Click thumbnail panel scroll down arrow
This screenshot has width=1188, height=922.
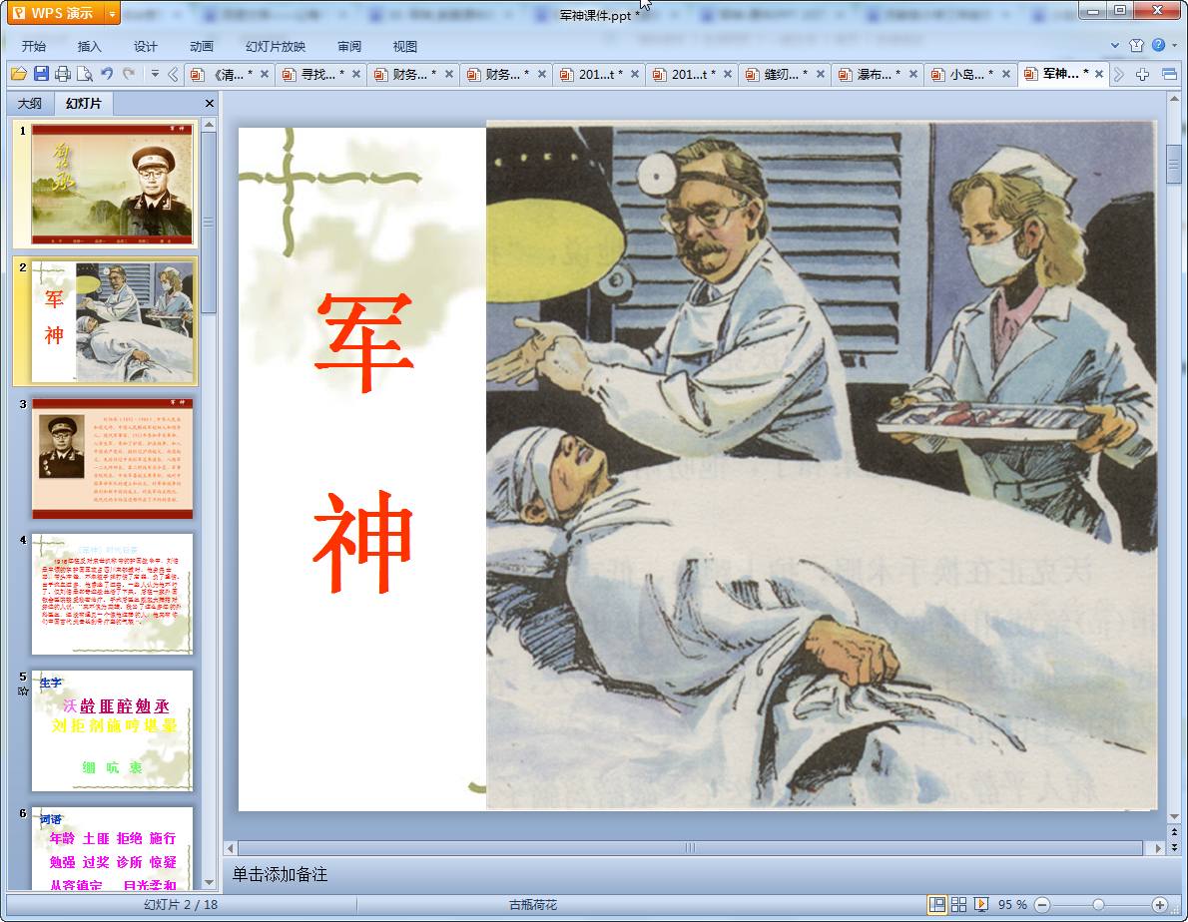tap(209, 883)
